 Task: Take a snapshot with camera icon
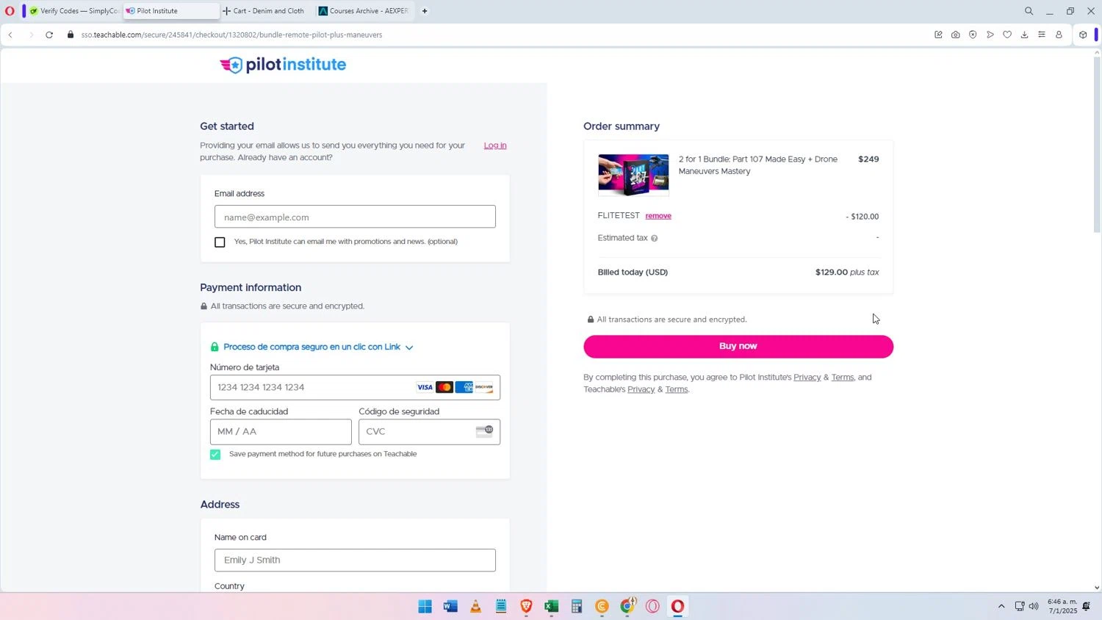click(955, 35)
